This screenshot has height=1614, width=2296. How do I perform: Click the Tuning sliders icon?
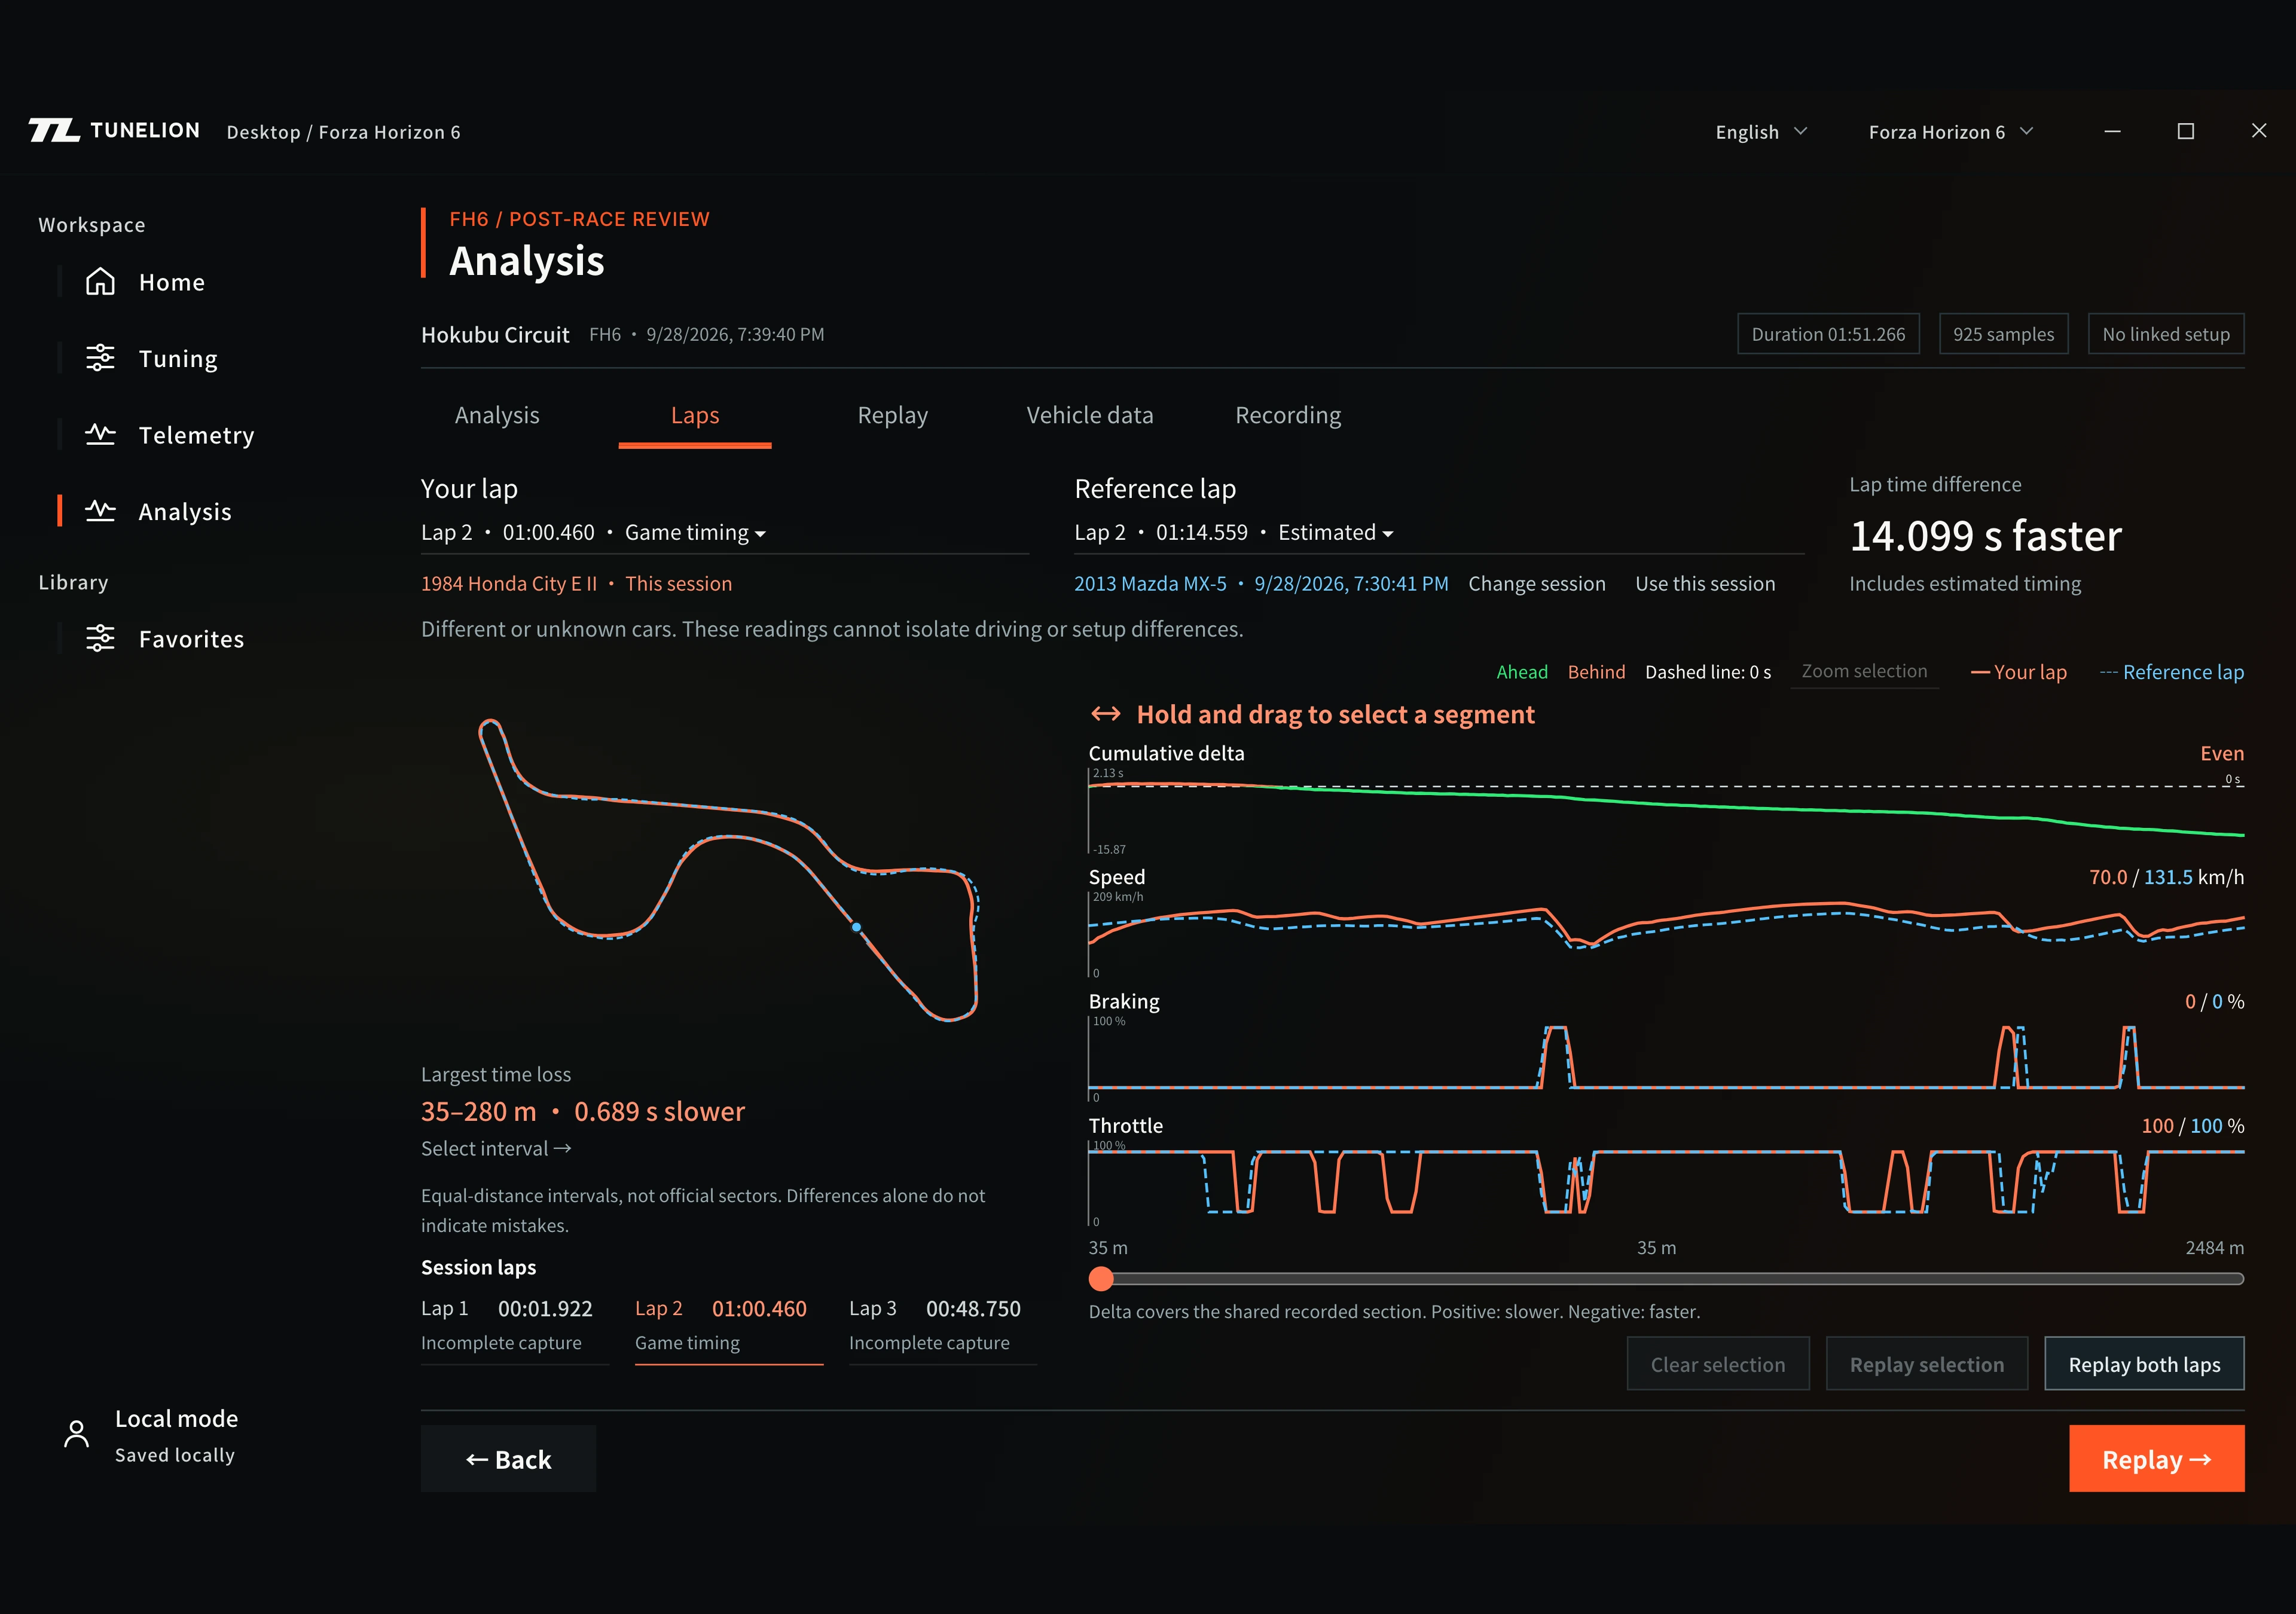[100, 358]
